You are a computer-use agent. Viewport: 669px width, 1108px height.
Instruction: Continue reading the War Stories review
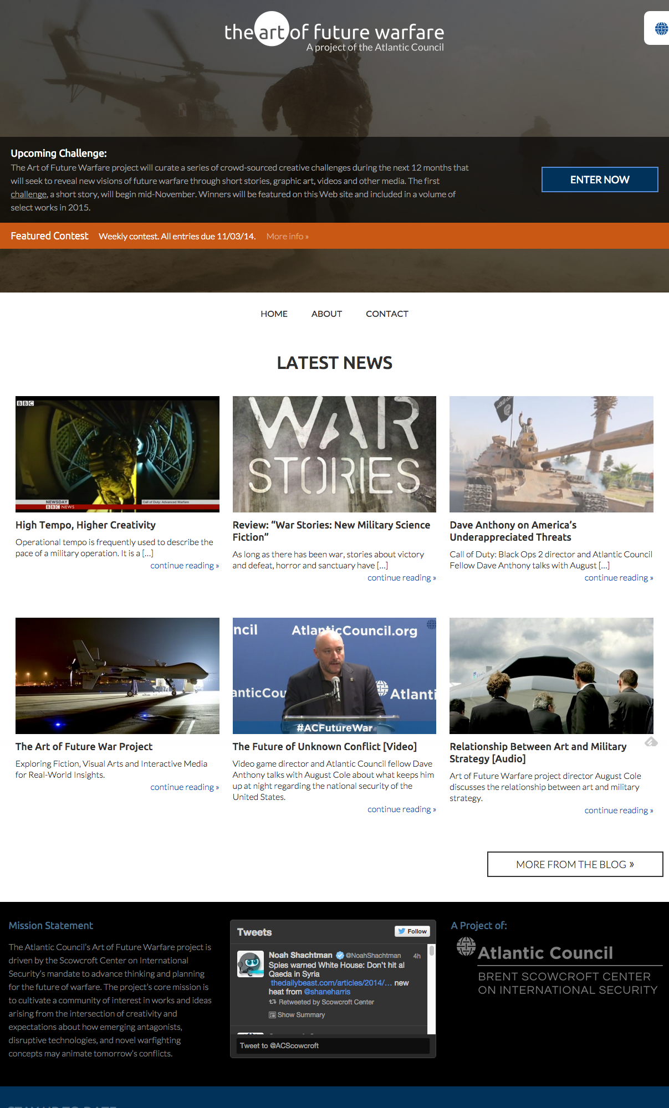point(402,578)
